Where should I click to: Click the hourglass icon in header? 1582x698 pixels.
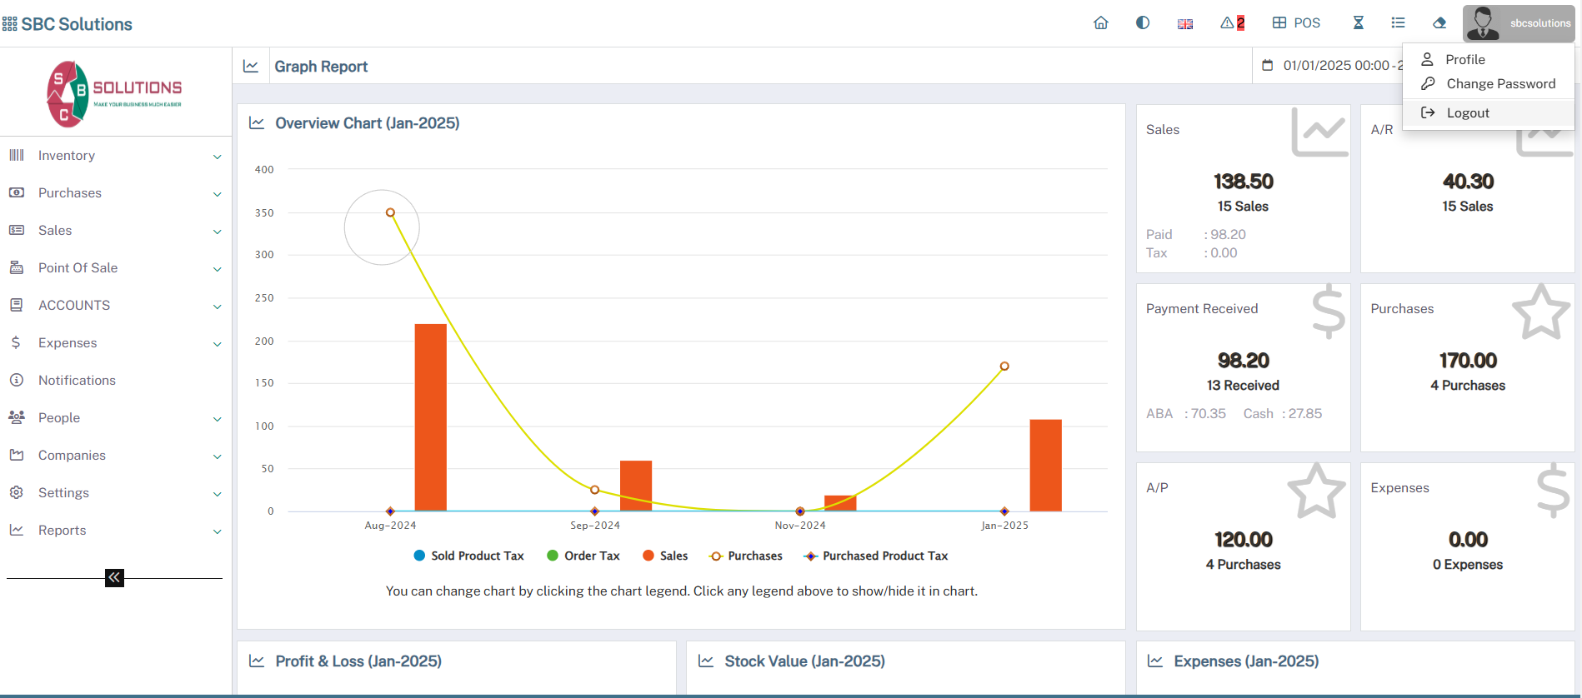click(1358, 23)
